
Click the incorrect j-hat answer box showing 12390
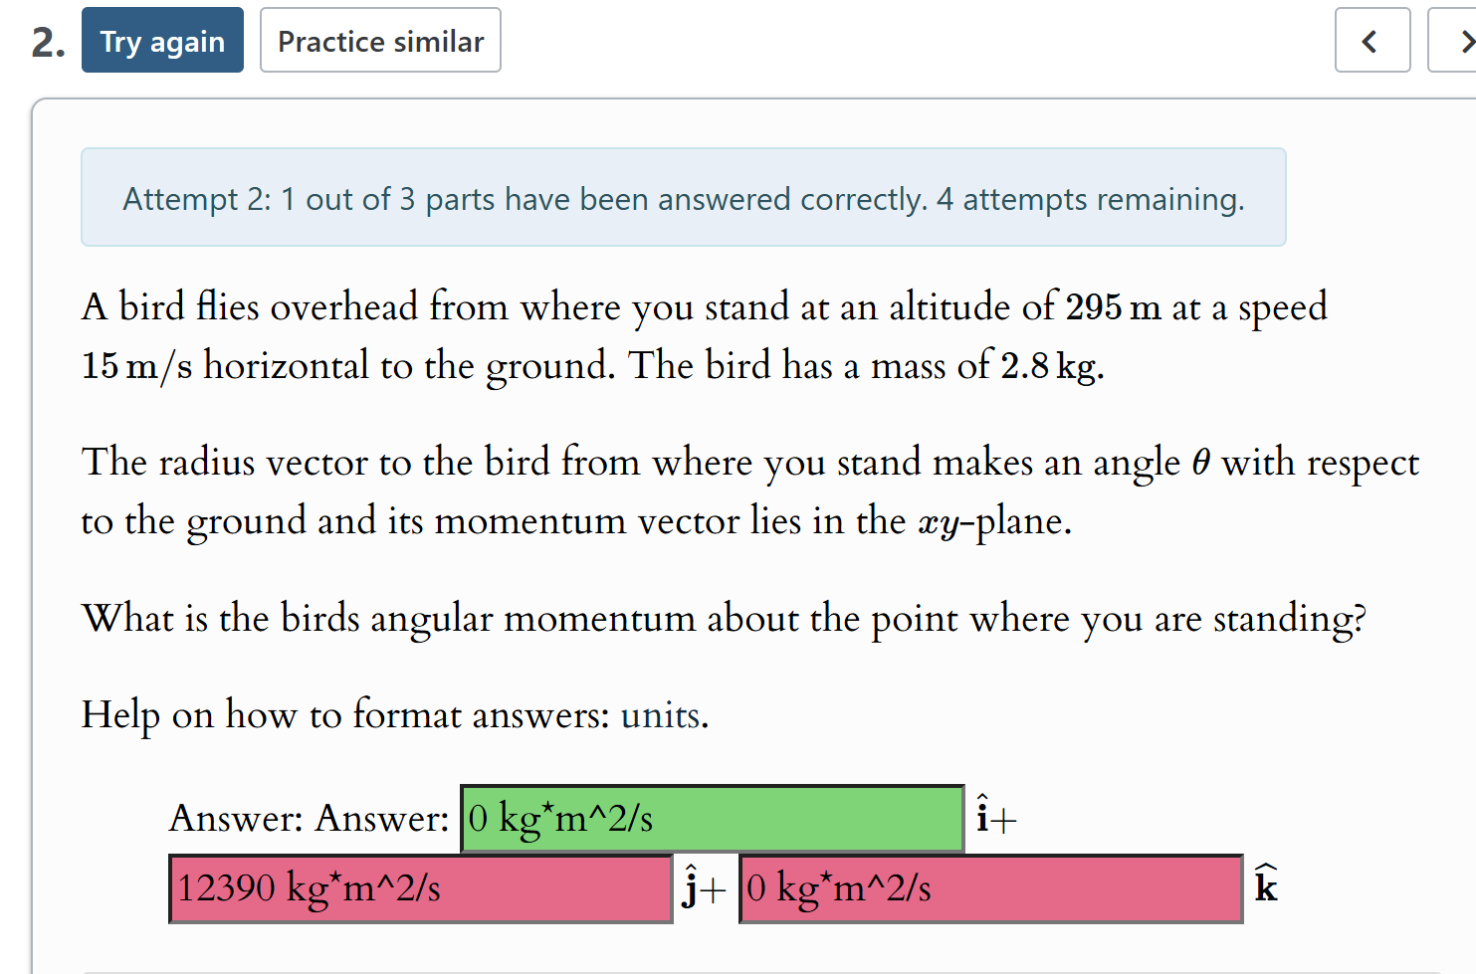(420, 888)
